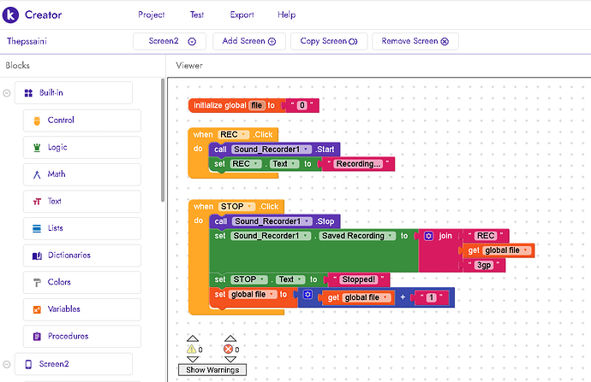
Task: Collapse the Built-in blocks tree
Action: tap(7, 93)
